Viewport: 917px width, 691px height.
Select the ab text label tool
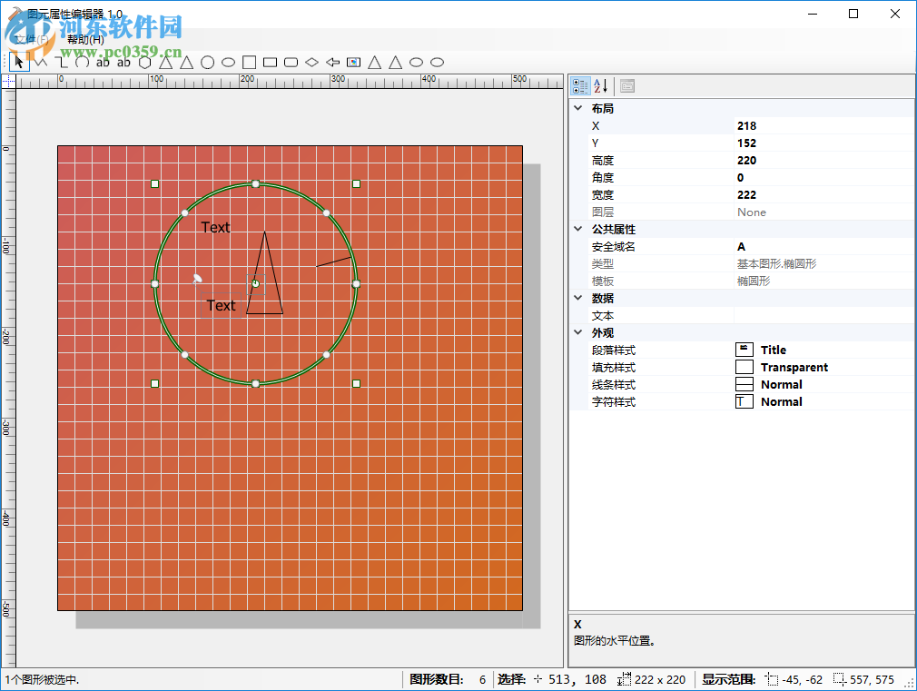point(103,62)
